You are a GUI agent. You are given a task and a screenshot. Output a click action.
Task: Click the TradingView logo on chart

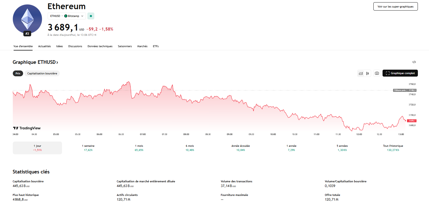click(27, 128)
